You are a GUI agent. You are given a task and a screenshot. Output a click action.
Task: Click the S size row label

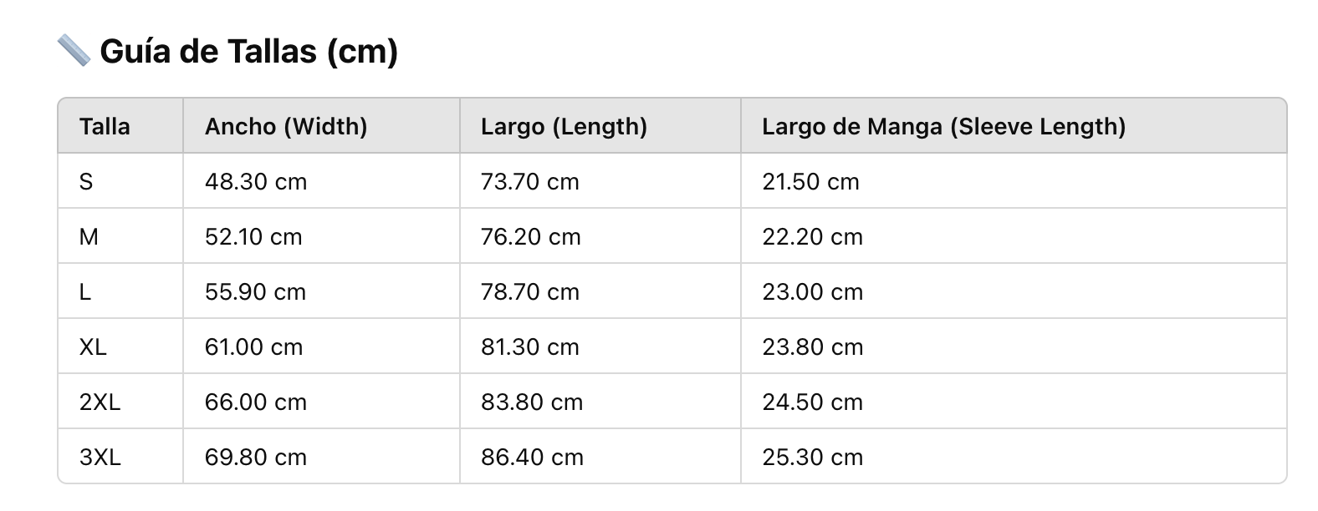[86, 182]
